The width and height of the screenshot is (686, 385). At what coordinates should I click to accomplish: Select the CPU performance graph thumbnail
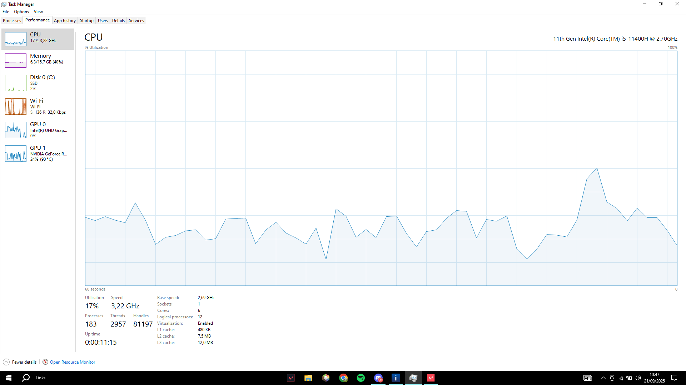click(16, 39)
